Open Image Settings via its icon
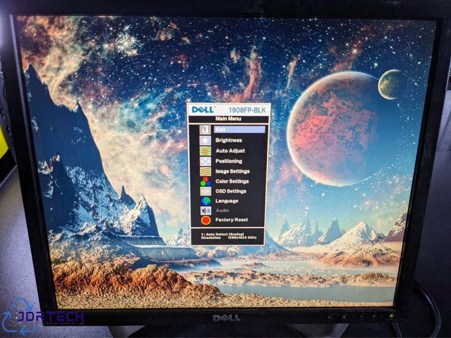This screenshot has width=451, height=338. point(205,171)
